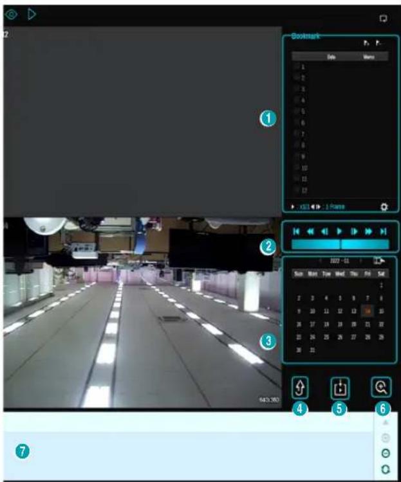Select bookmark row 10

click(x=340, y=168)
